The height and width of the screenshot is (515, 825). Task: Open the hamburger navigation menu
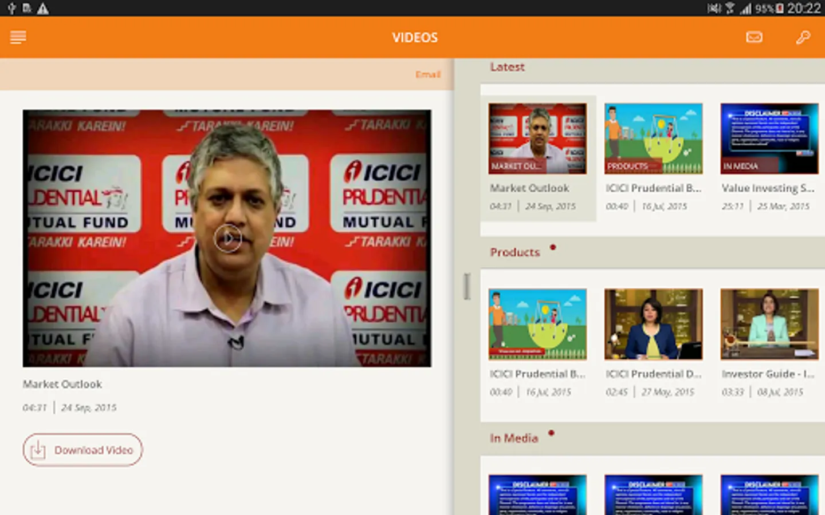18,38
